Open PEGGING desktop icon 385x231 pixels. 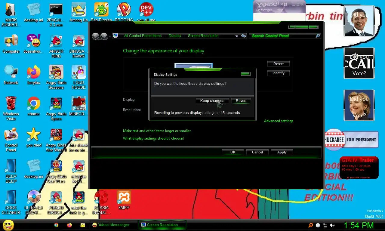click(124, 12)
